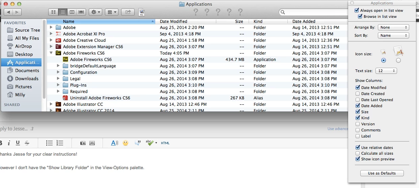Viewport: 419px width, 188px height.
Task: Switch Finder to column view
Action: pos(72,12)
